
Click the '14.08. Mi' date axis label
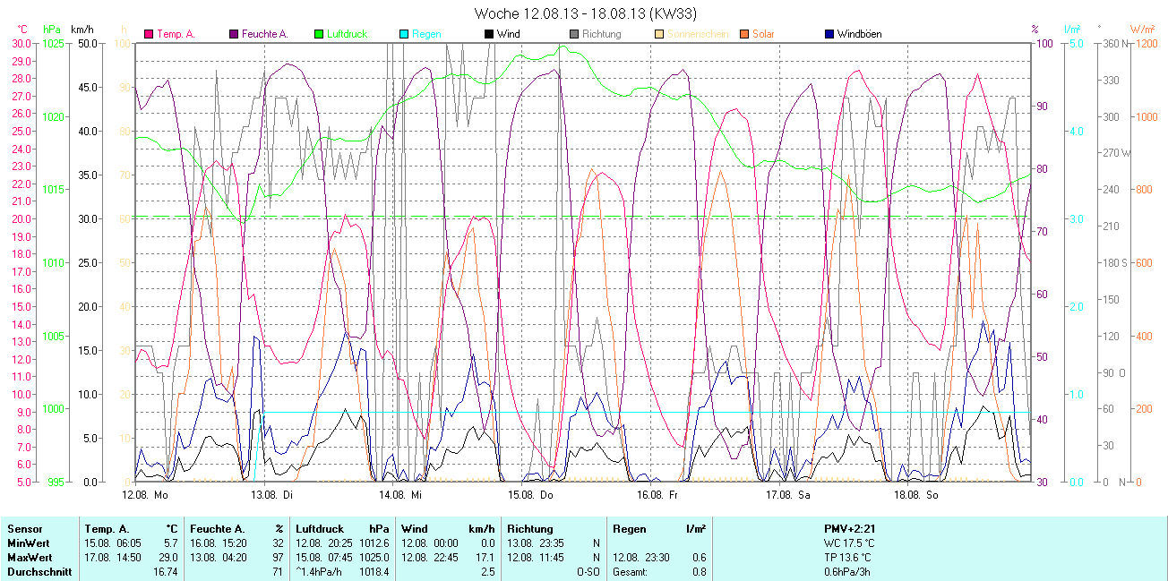tap(401, 494)
